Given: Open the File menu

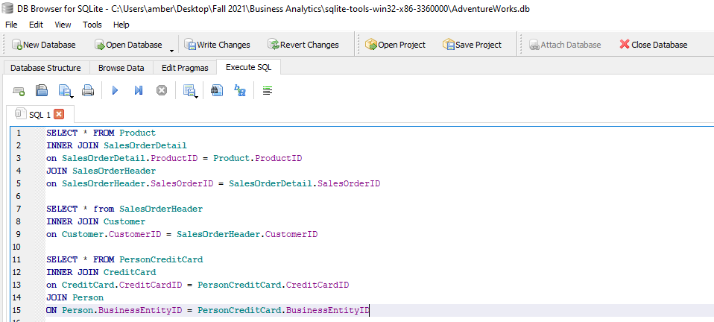Looking at the screenshot, I should 11,25.
